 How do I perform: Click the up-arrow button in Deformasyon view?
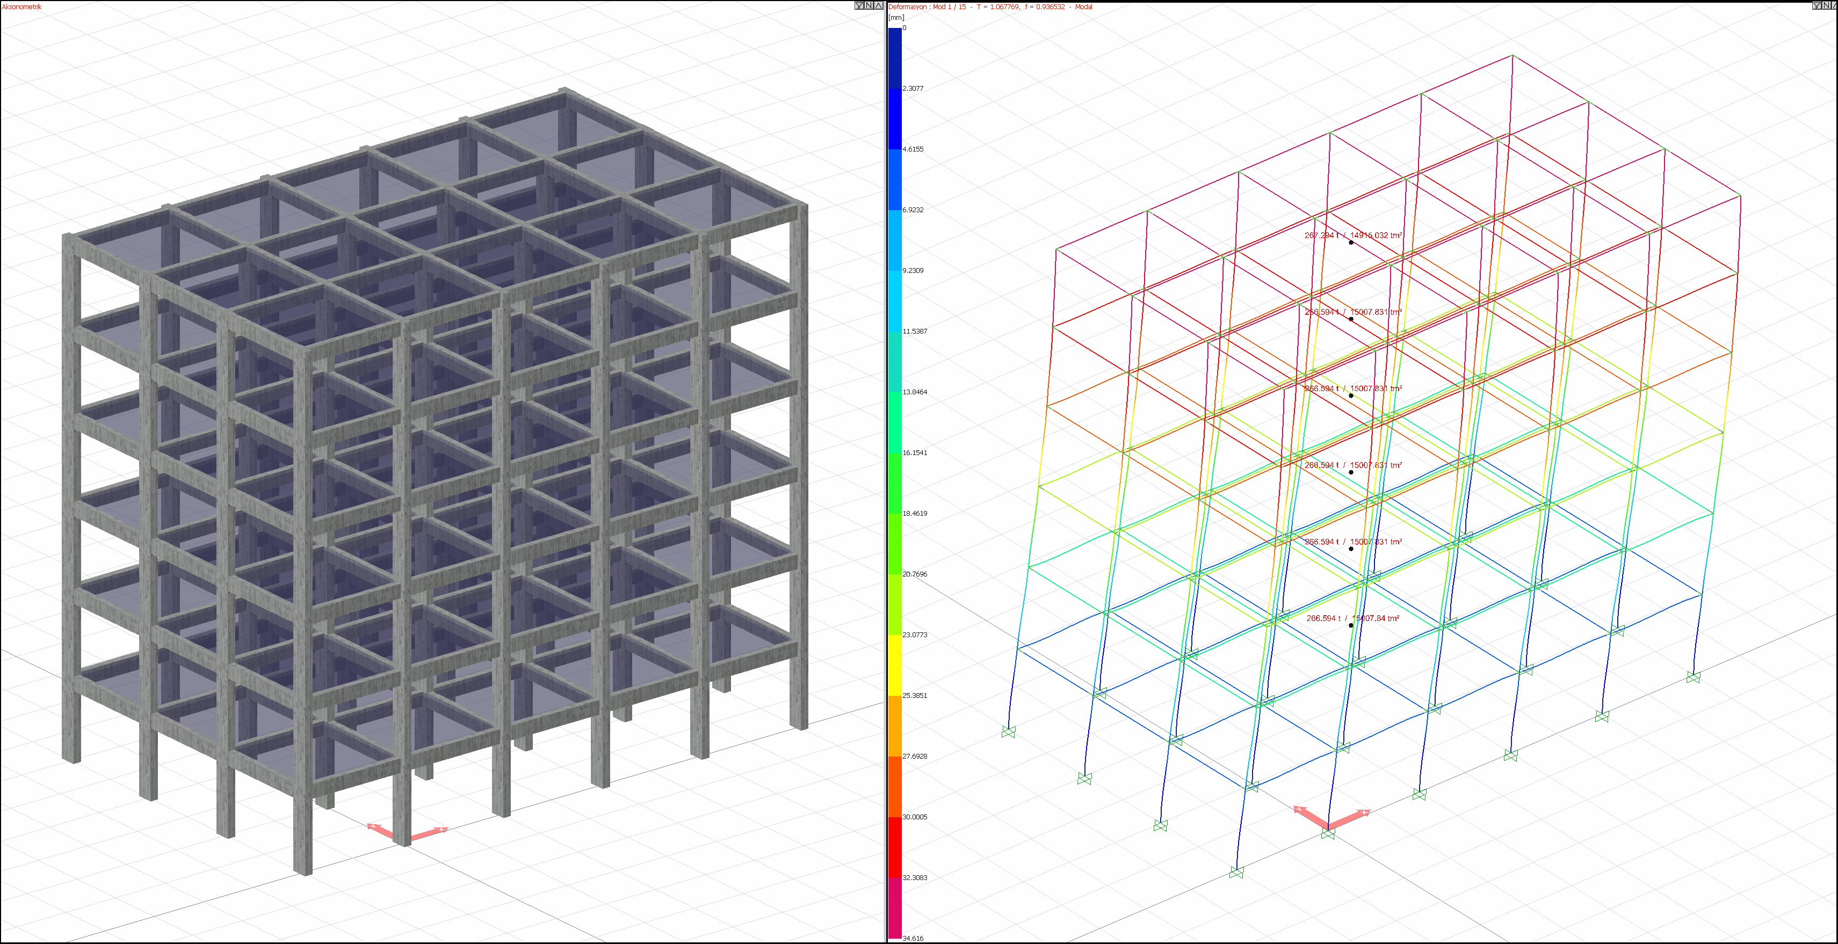point(1834,6)
